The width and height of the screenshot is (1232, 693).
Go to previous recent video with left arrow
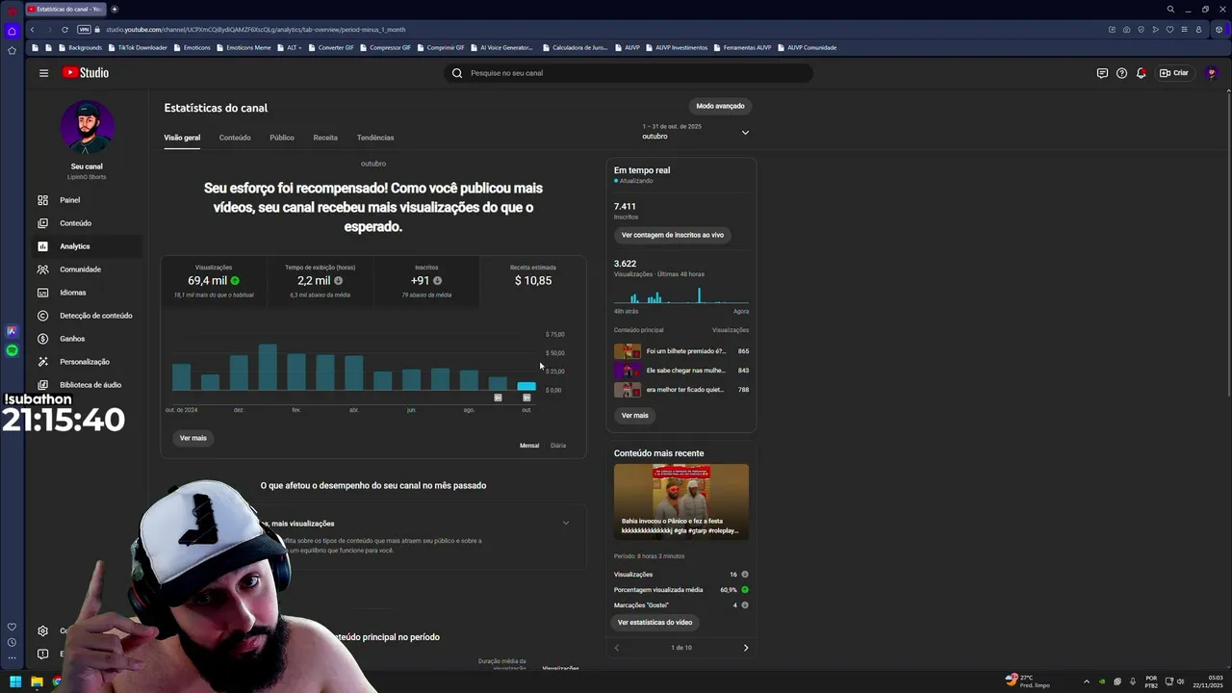click(617, 648)
